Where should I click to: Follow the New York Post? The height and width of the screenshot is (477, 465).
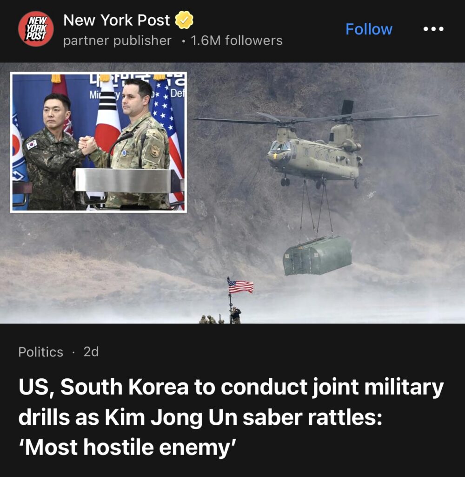(x=369, y=29)
